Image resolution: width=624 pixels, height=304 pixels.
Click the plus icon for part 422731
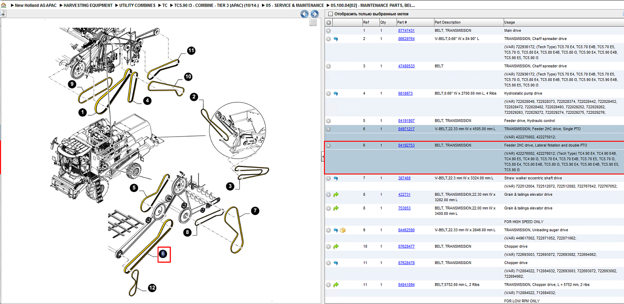329,194
